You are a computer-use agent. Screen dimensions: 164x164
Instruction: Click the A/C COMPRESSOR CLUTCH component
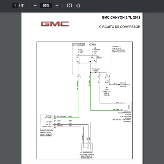point(127,106)
